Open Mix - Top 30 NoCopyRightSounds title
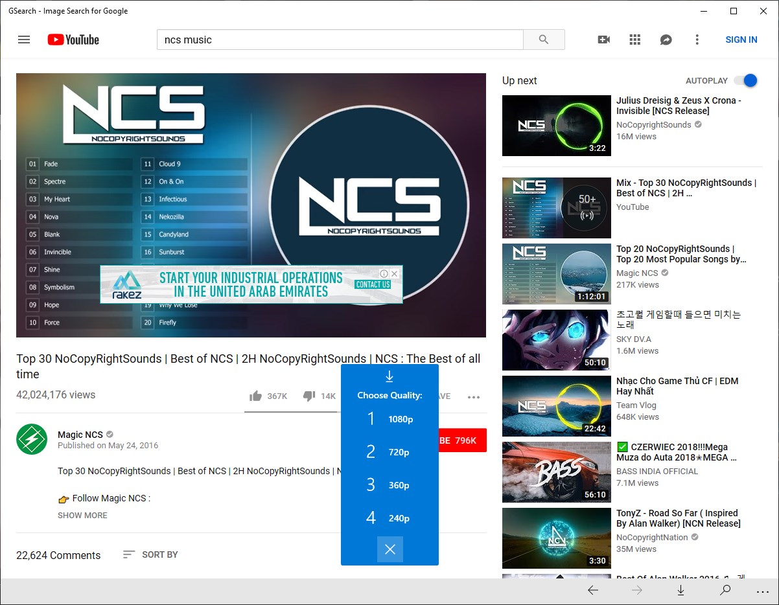779x605 pixels. tap(686, 188)
